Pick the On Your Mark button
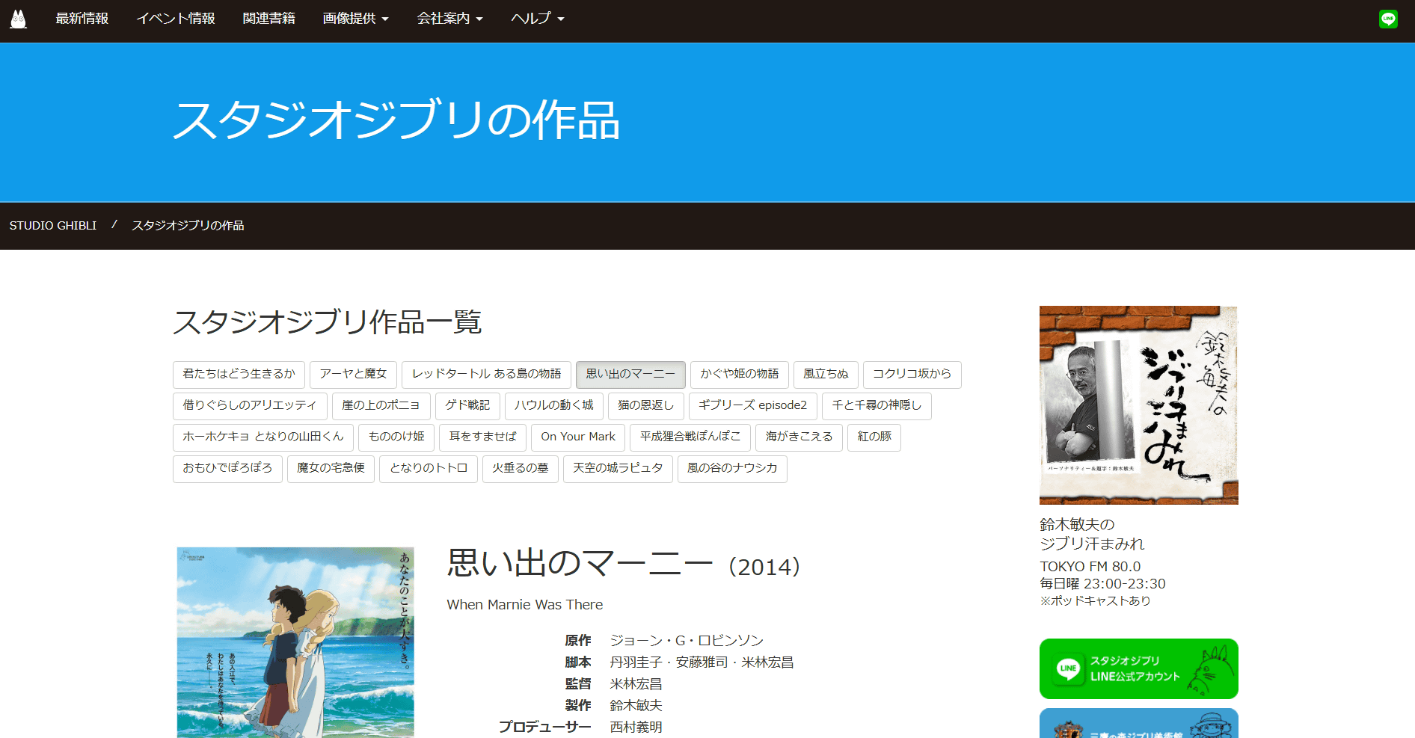The image size is (1415, 738). coord(578,437)
